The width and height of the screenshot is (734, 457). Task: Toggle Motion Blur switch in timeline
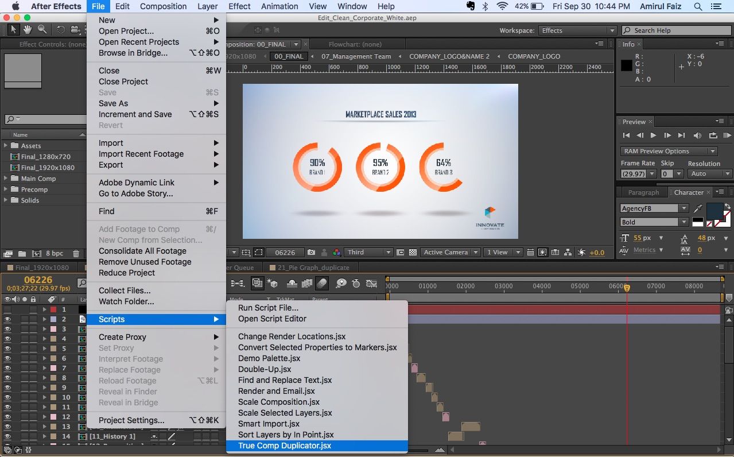[x=322, y=283]
